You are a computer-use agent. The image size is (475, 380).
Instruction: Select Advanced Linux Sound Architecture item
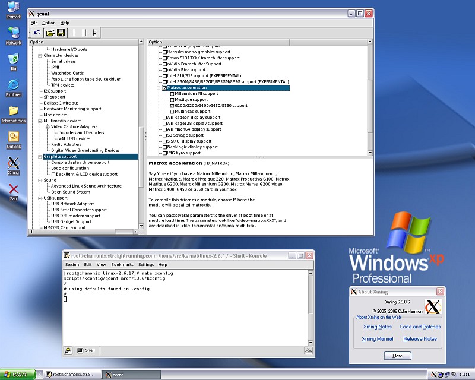click(x=86, y=186)
